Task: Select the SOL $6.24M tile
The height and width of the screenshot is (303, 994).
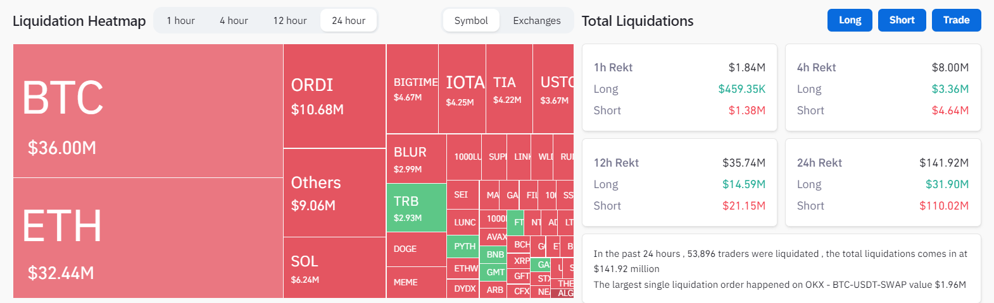Action: click(334, 268)
